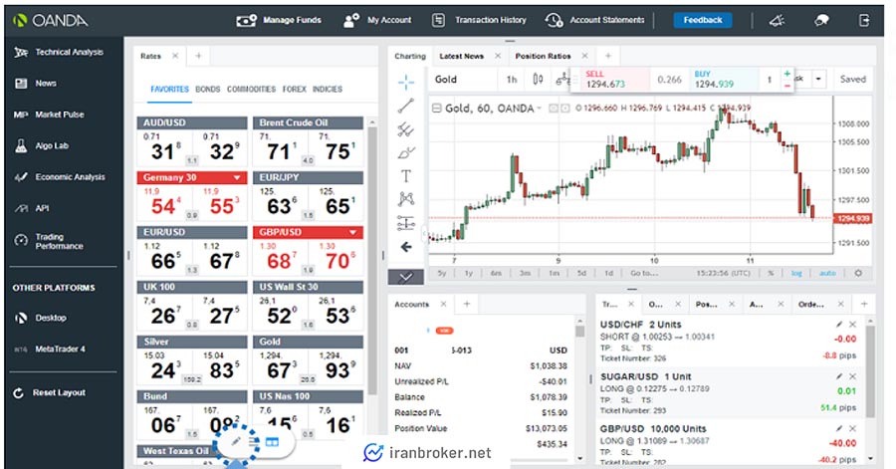
Task: Select the pitchfork drawing tool
Action: click(x=406, y=129)
